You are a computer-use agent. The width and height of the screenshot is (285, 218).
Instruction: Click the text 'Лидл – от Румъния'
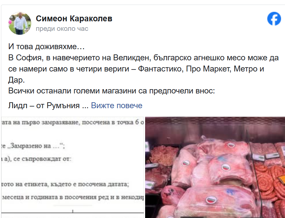coord(44,106)
